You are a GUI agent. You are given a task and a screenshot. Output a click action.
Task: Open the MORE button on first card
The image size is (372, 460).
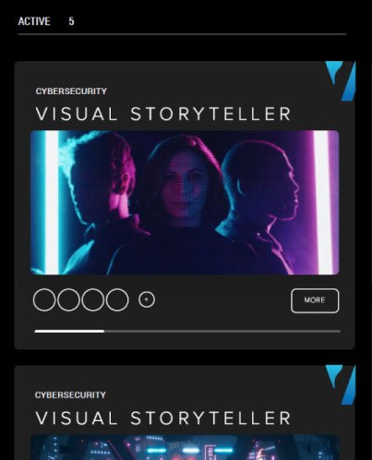(315, 300)
